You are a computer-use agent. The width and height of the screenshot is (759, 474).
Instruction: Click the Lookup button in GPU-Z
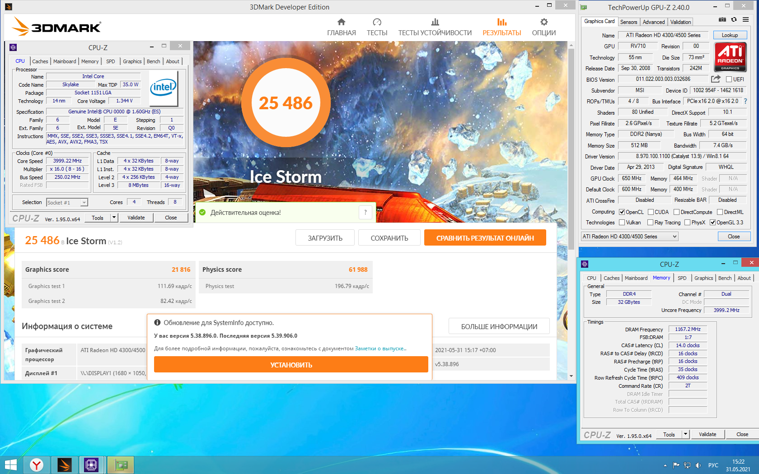[730, 35]
